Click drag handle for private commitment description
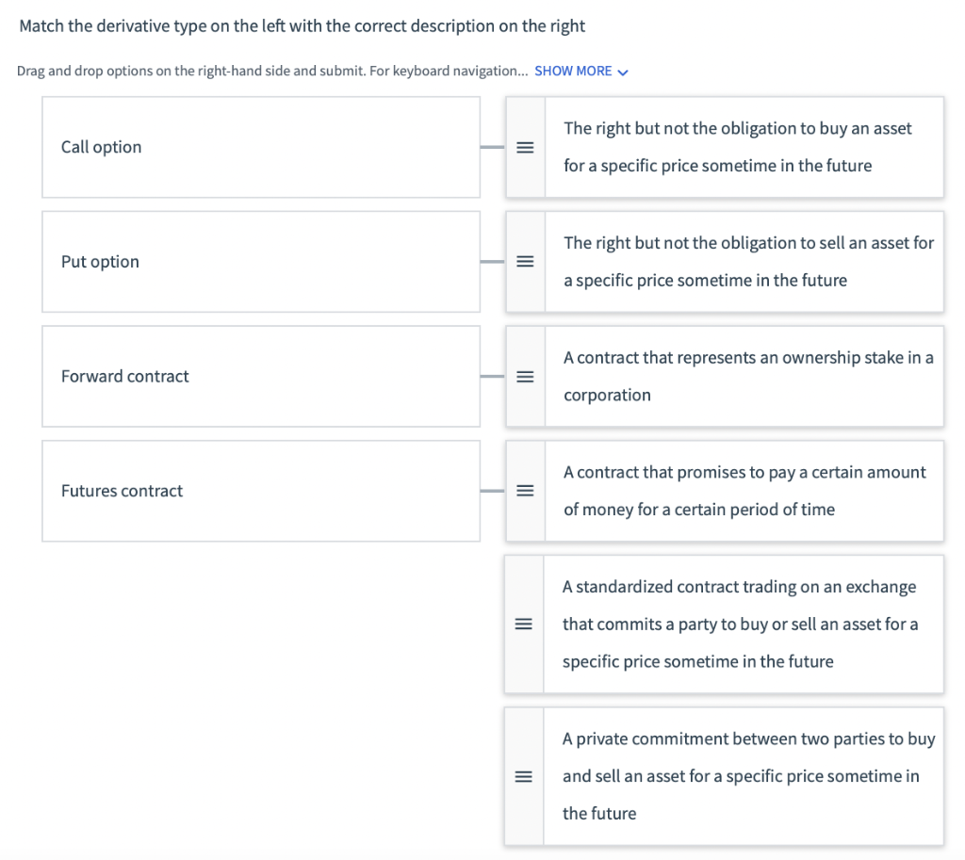965x860 pixels. [524, 777]
